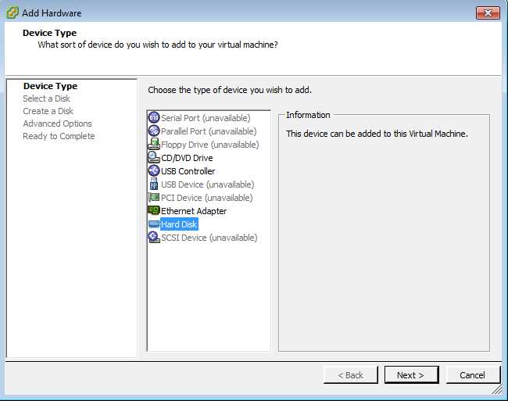Click the USB Controller icon
Image resolution: width=508 pixels, height=401 pixels.
pos(154,171)
